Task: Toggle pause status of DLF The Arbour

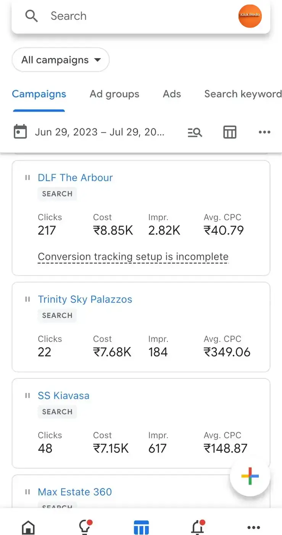Action: click(27, 178)
